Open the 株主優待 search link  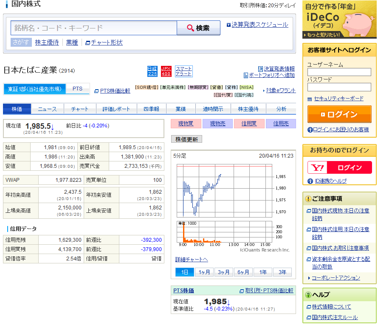coord(47,42)
